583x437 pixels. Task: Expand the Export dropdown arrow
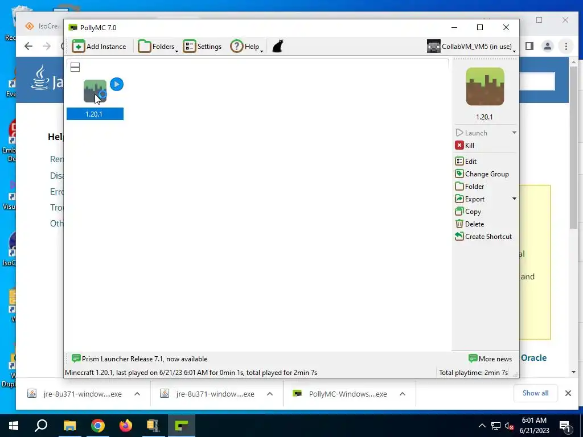click(x=514, y=199)
